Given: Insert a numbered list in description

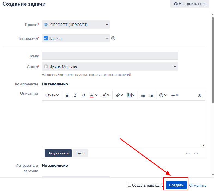Looking at the screenshot, I should [151, 95].
